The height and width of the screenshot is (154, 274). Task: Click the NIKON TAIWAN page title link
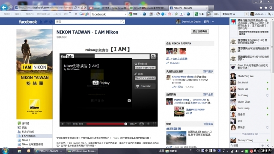point(73,32)
